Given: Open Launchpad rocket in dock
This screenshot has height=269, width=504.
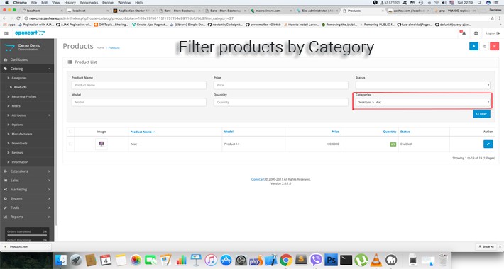Looking at the screenshot, I should pos(76,260).
